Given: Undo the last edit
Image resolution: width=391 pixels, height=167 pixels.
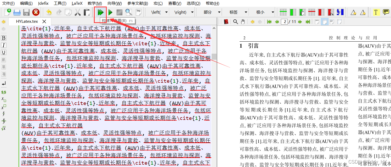Looking at the screenshot, I should [49, 12].
